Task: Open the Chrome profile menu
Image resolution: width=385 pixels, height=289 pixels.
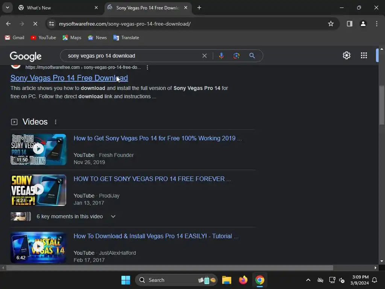Action: 363,24
